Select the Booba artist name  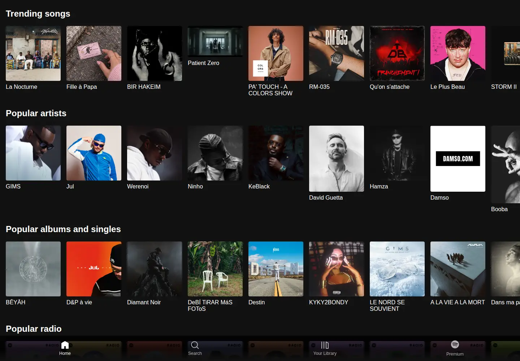[499, 209]
